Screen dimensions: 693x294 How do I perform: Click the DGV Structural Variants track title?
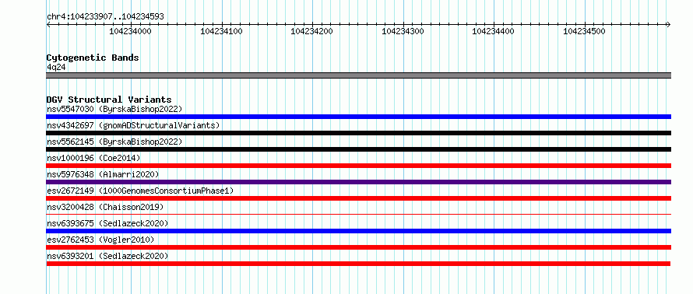click(109, 100)
